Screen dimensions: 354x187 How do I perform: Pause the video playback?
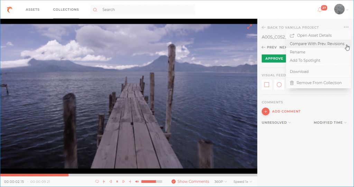[x=117, y=181]
